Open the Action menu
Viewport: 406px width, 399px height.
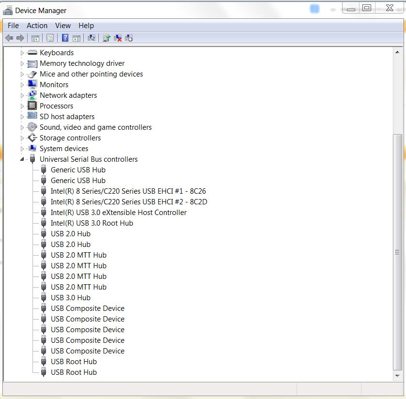click(37, 26)
